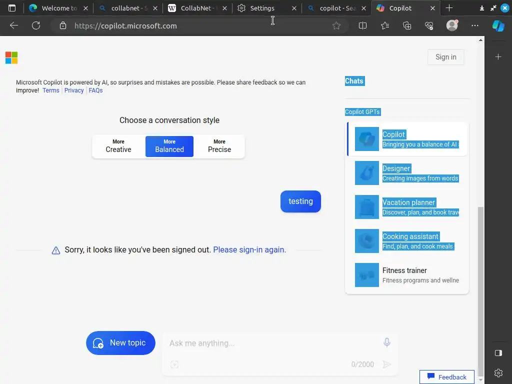Screen dimensions: 512x384
Task: Select the Copilot GPT entry
Action: click(407, 139)
